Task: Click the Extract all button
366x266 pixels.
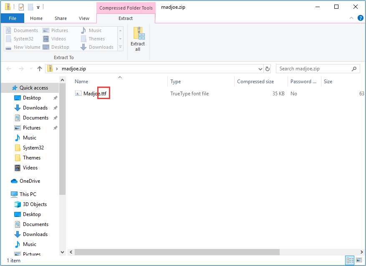Action: click(138, 39)
